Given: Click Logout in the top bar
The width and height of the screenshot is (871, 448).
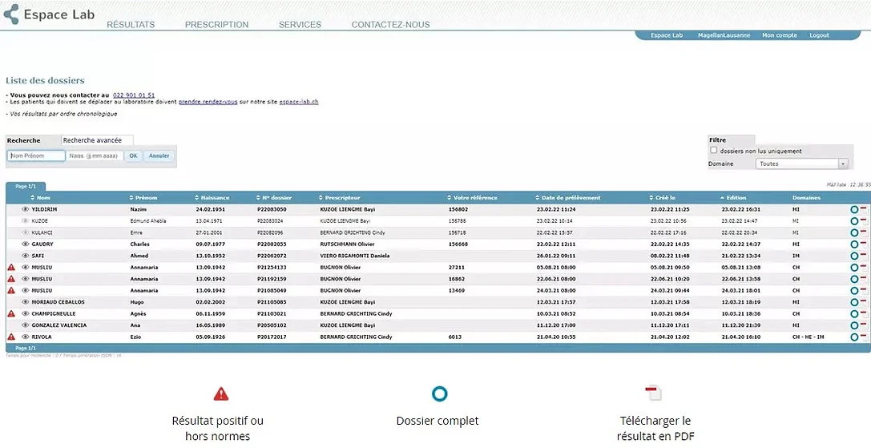Looking at the screenshot, I should (820, 35).
